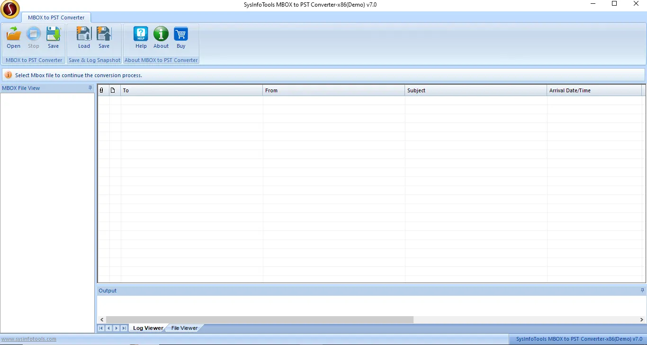Toggle the Output panel pin
647x345 pixels.
point(642,291)
